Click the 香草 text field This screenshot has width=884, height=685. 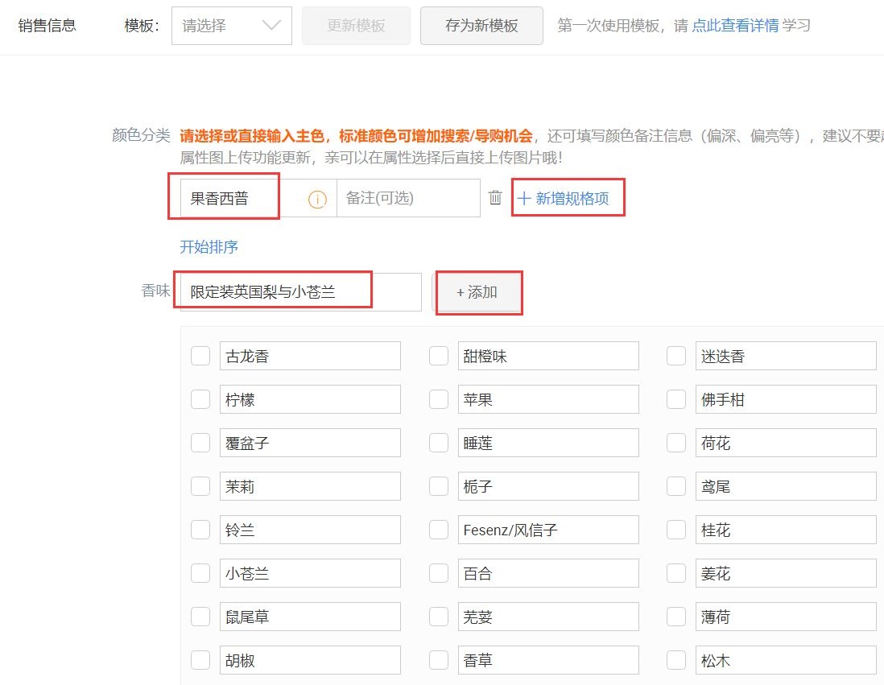[548, 659]
